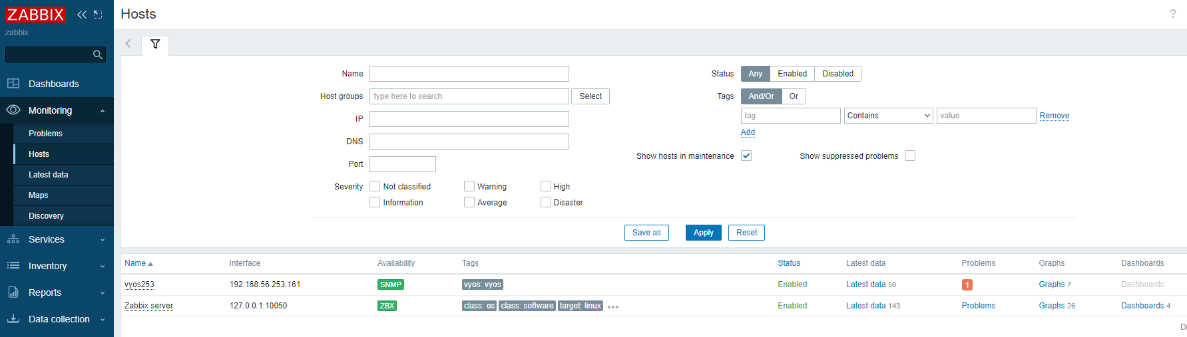The height and width of the screenshot is (337, 1187).
Task: Click the Data collection download icon
Action: 13,318
